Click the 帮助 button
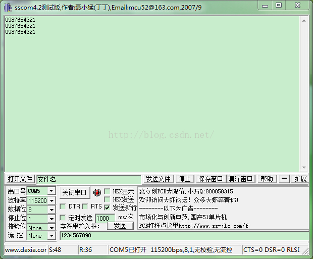The width and height of the screenshot is (313, 259). (267, 179)
